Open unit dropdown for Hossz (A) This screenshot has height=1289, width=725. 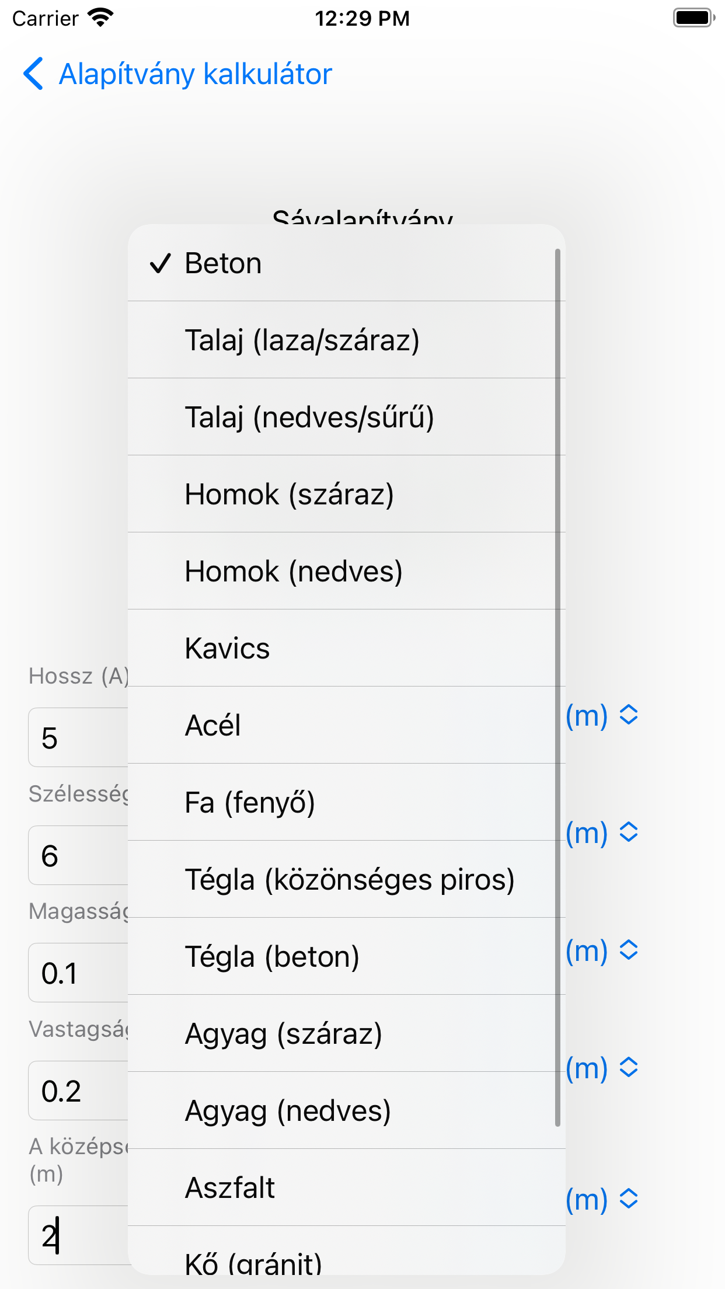[x=602, y=715]
